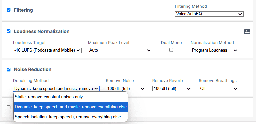The image size is (256, 124).
Task: Open the Loudness Normalization advanced settings sliders icon
Action: tap(247, 32)
